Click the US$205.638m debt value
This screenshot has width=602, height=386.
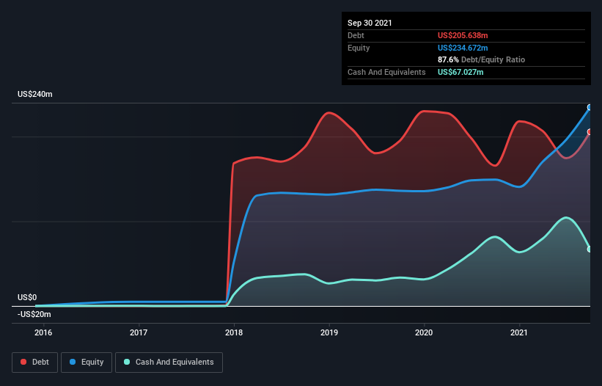click(x=463, y=35)
